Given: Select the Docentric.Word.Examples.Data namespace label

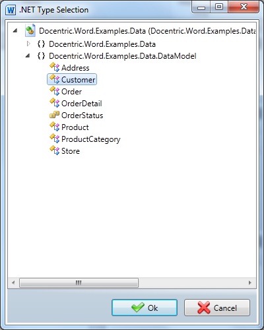Looking at the screenshot, I should click(x=102, y=44).
